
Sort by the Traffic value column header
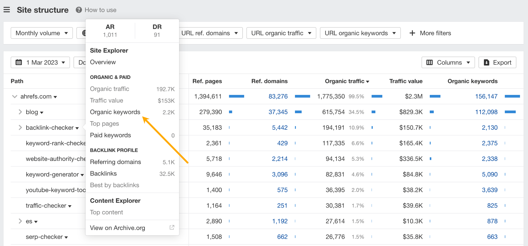pyautogui.click(x=406, y=81)
